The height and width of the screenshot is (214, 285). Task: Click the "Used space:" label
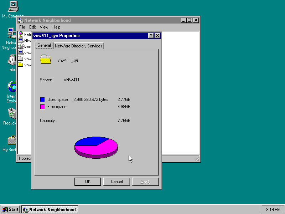[x=58, y=100]
